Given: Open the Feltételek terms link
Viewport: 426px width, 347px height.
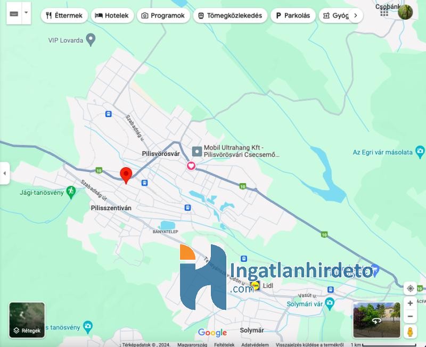Looking at the screenshot, I should pos(224,344).
